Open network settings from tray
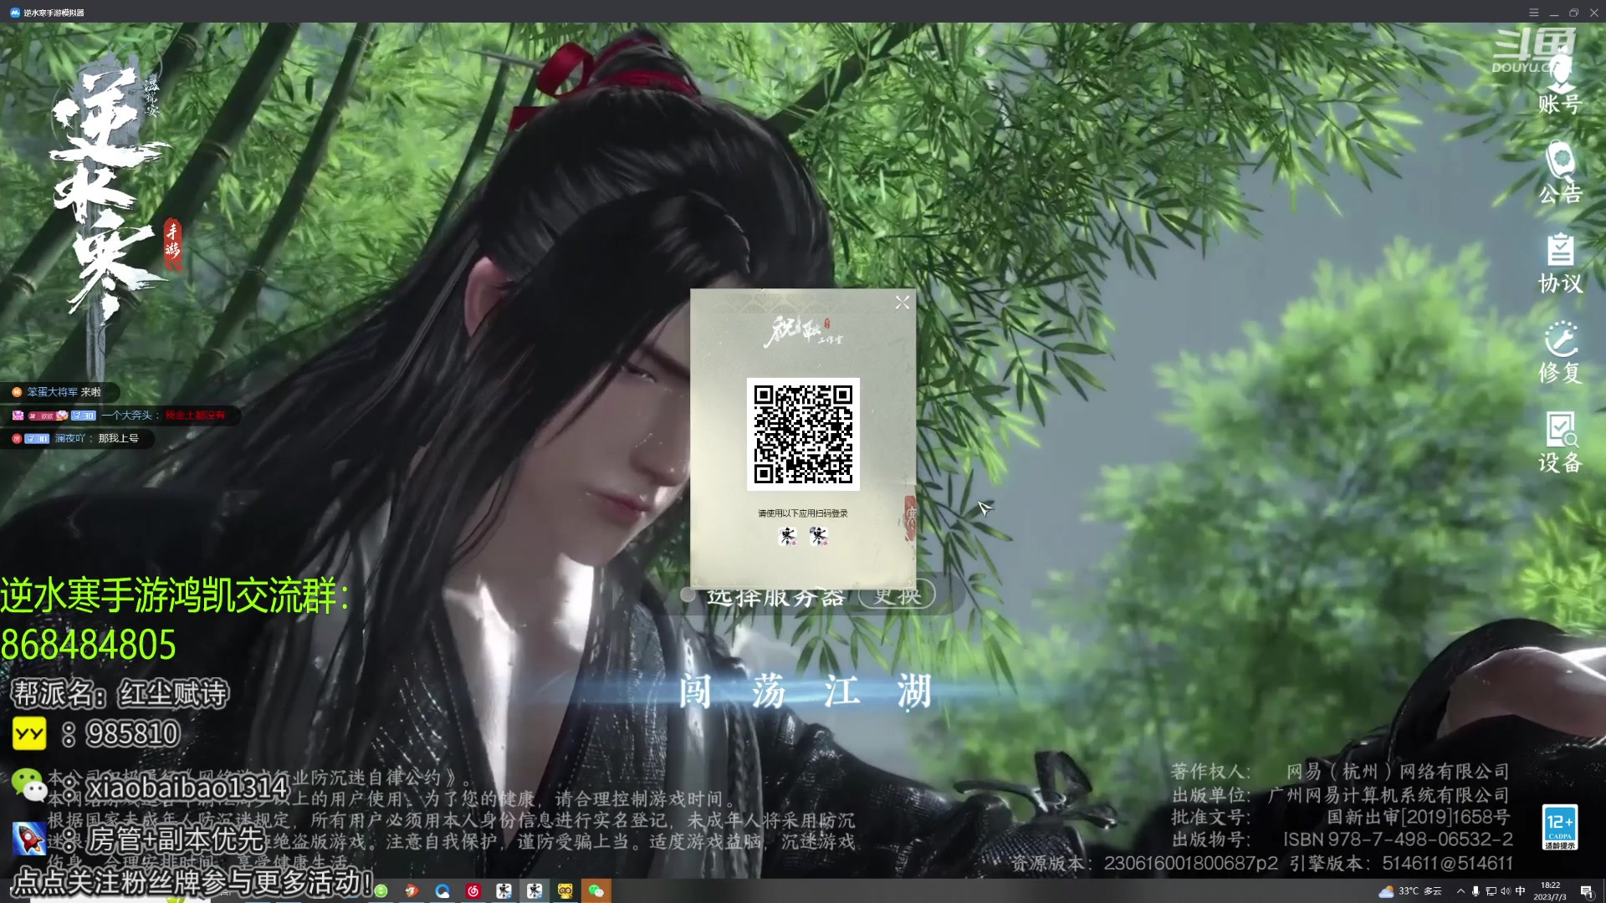Screen dimensions: 1606x903 pos(1491,891)
